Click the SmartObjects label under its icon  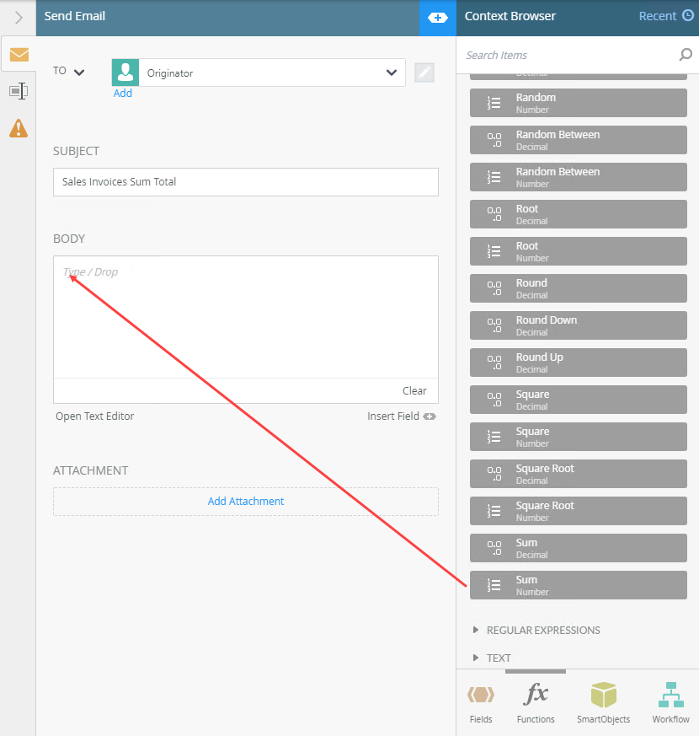[603, 719]
